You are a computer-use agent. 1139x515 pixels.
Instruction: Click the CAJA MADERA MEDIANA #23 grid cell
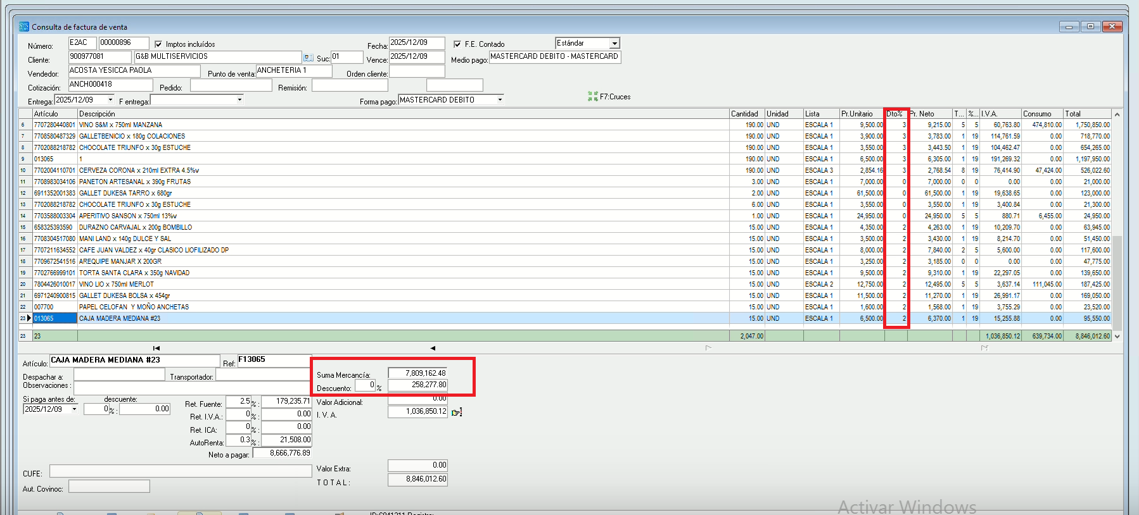[404, 318]
